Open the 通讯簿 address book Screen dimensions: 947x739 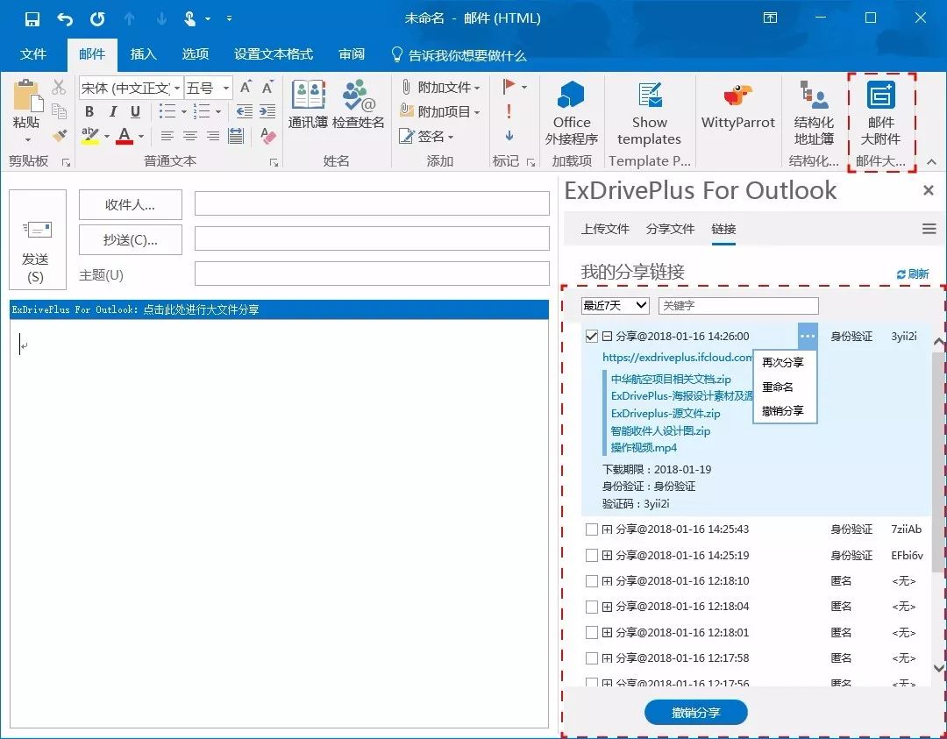308,103
